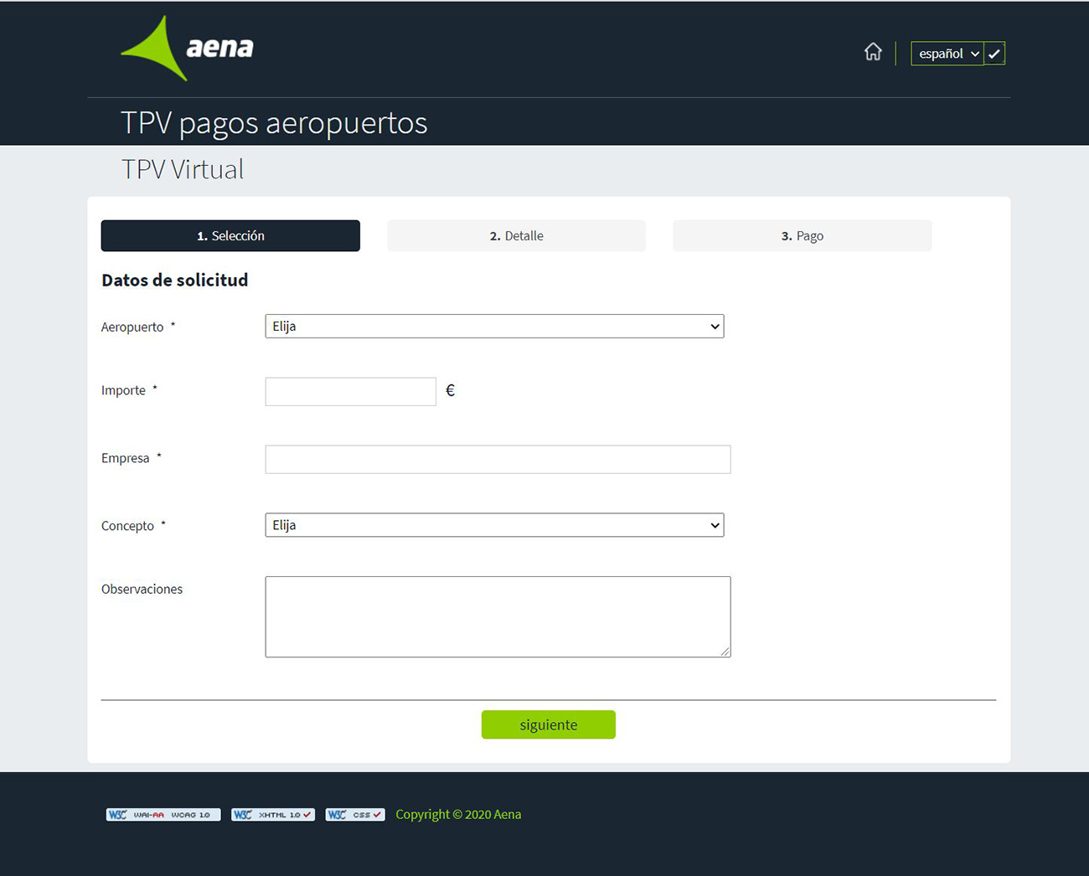The width and height of the screenshot is (1089, 876).
Task: Click inside the Observaciones text area
Action: click(x=498, y=616)
